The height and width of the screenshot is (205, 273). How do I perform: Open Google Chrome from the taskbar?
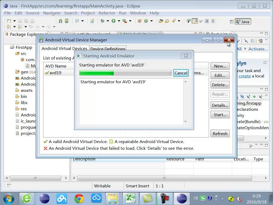pos(79,198)
